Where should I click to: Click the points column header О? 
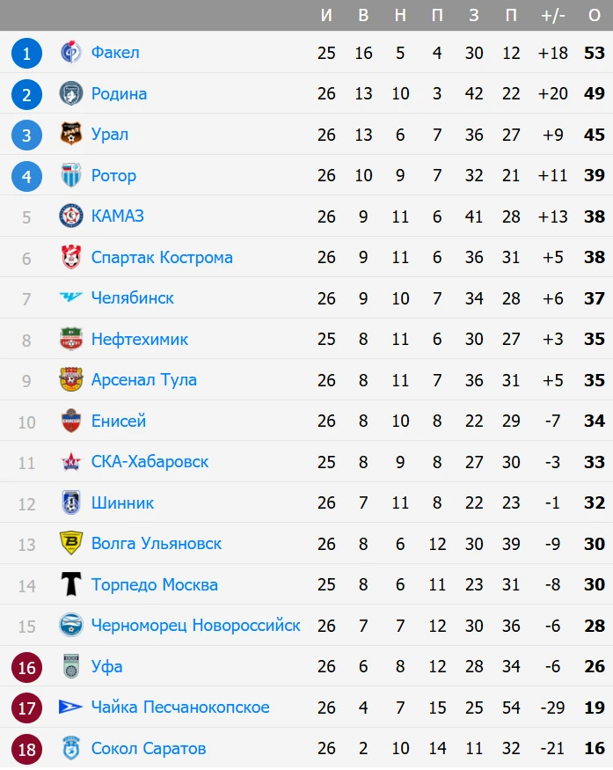(x=594, y=15)
